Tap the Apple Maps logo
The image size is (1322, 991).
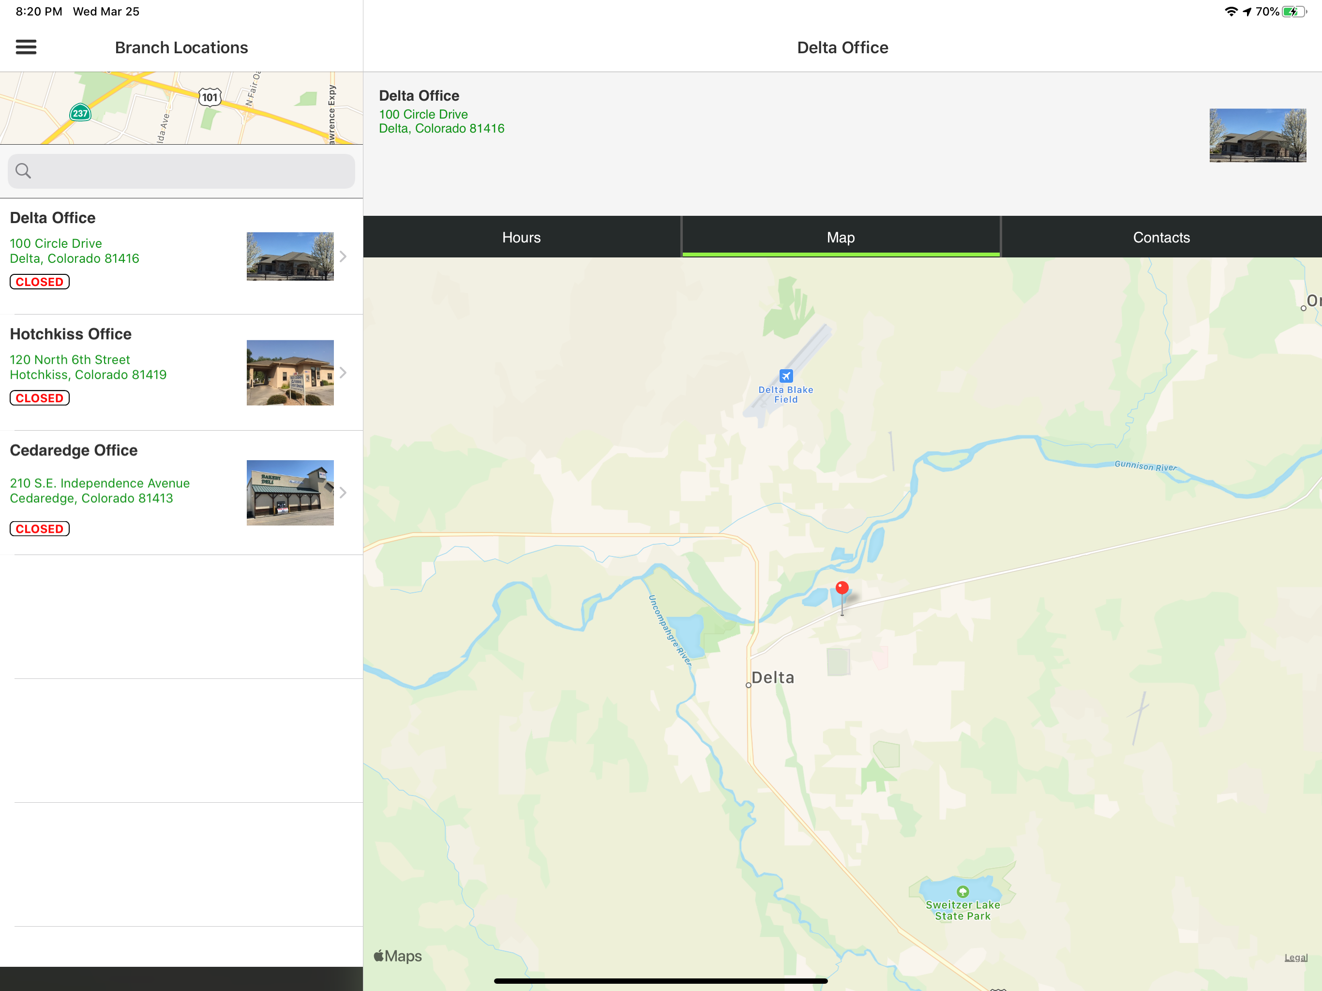point(398,956)
